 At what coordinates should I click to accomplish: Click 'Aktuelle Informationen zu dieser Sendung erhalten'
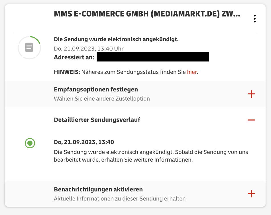point(120,199)
